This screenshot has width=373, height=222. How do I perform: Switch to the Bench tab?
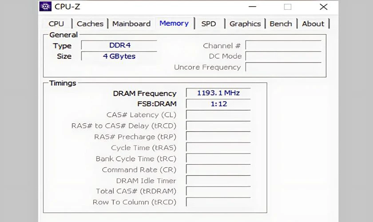[281, 24]
